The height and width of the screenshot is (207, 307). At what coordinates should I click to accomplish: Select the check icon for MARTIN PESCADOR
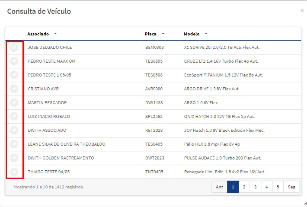click(14, 102)
